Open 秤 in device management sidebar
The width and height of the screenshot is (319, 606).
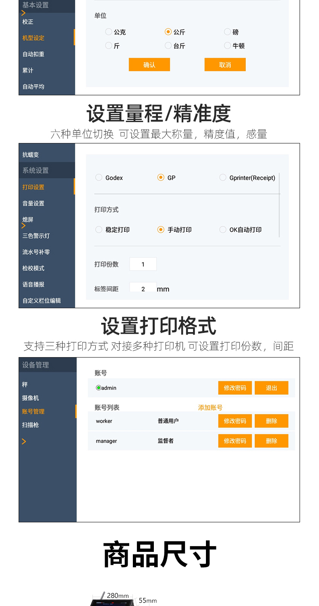coord(25,385)
